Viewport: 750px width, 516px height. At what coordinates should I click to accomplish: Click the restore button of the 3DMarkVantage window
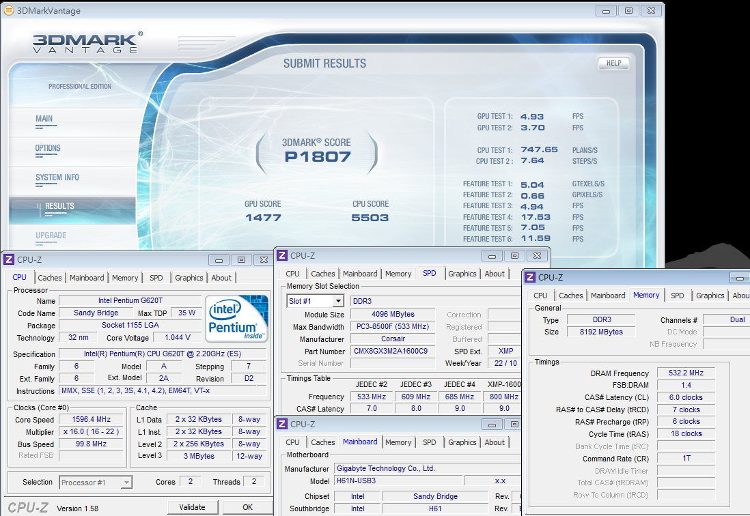point(628,10)
